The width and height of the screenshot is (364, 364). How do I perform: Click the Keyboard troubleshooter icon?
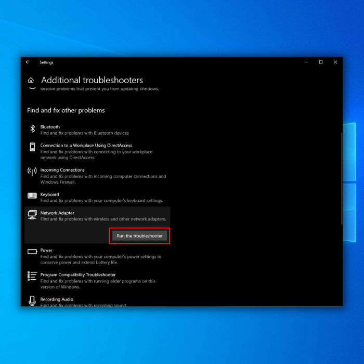[x=32, y=196]
